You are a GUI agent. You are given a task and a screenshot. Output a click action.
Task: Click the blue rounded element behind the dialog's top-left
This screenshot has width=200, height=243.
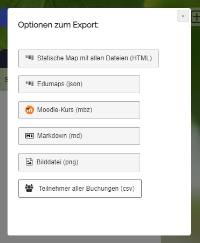pyautogui.click(x=4, y=18)
